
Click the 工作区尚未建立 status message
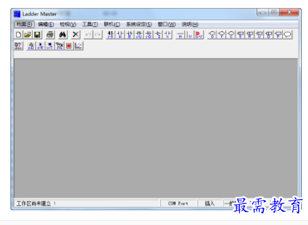[x=36, y=203]
